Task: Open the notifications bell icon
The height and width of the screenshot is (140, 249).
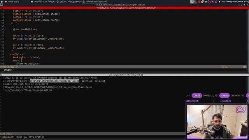Action: coord(219,2)
